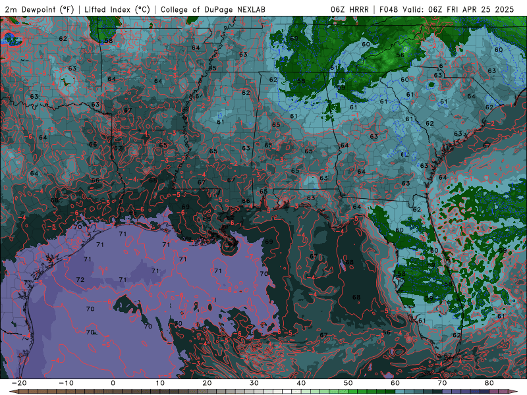Click the "F048 Valid: 06Z FRI APR 25 2025" text
Screen dimensions: 527x395
[x=447, y=10]
